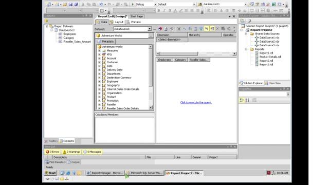
Task: Switch to the Layout tab
Action: 117,22
